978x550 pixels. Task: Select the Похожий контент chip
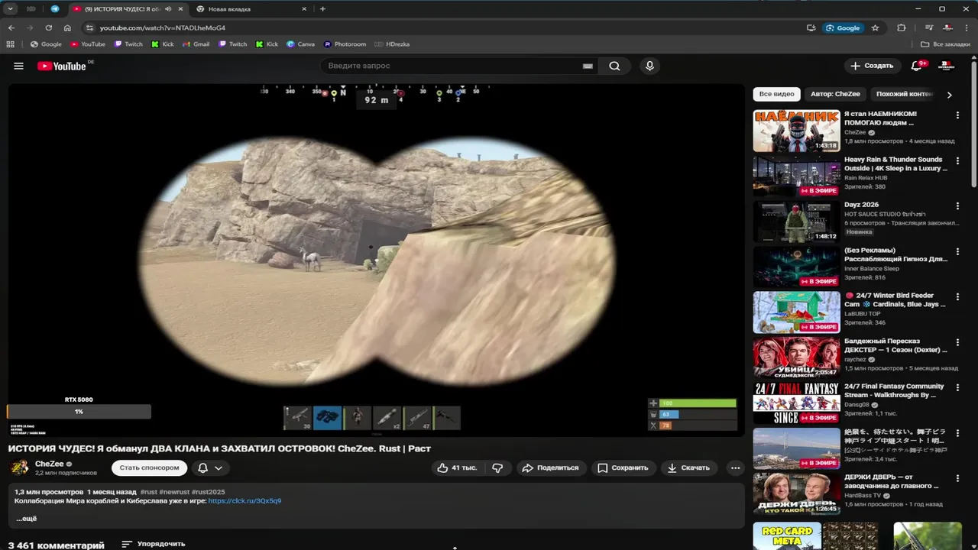click(x=905, y=94)
